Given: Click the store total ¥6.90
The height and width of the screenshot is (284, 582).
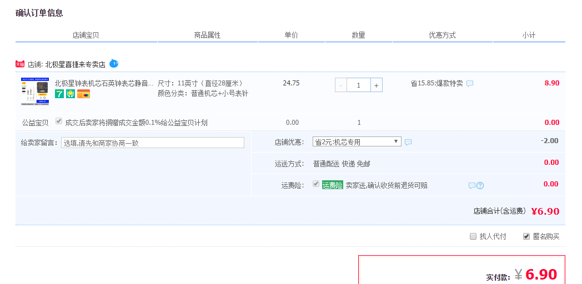Looking at the screenshot, I should (545, 211).
